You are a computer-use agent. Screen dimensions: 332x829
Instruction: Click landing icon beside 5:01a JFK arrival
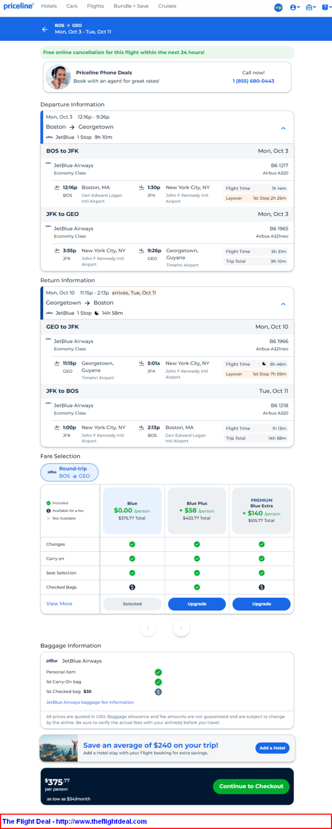point(142,364)
